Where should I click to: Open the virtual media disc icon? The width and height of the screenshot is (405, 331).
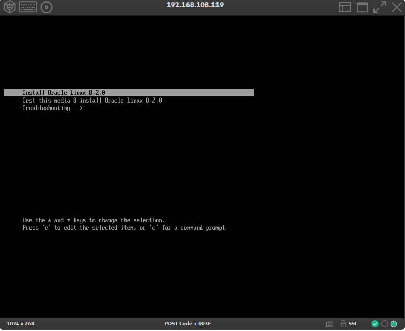pyautogui.click(x=46, y=7)
